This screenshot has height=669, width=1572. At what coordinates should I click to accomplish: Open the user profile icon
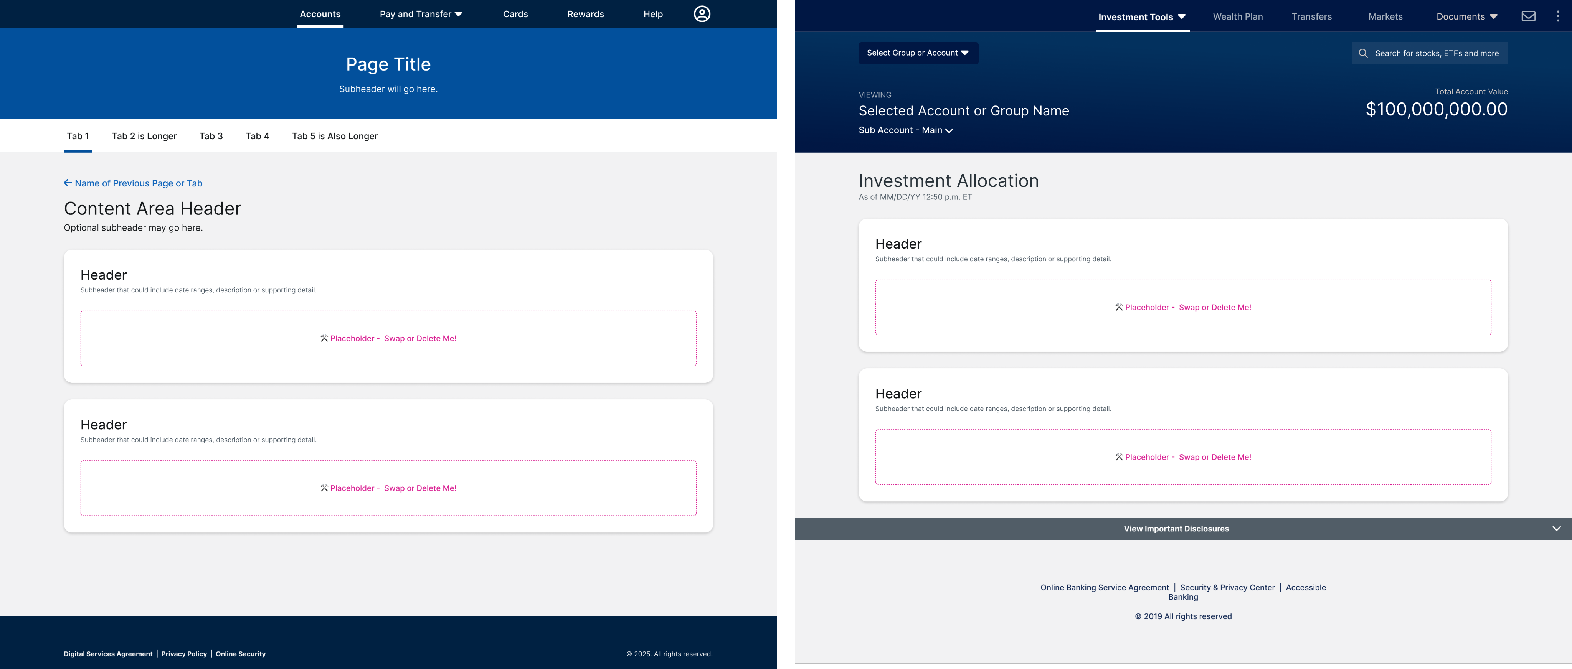[702, 14]
